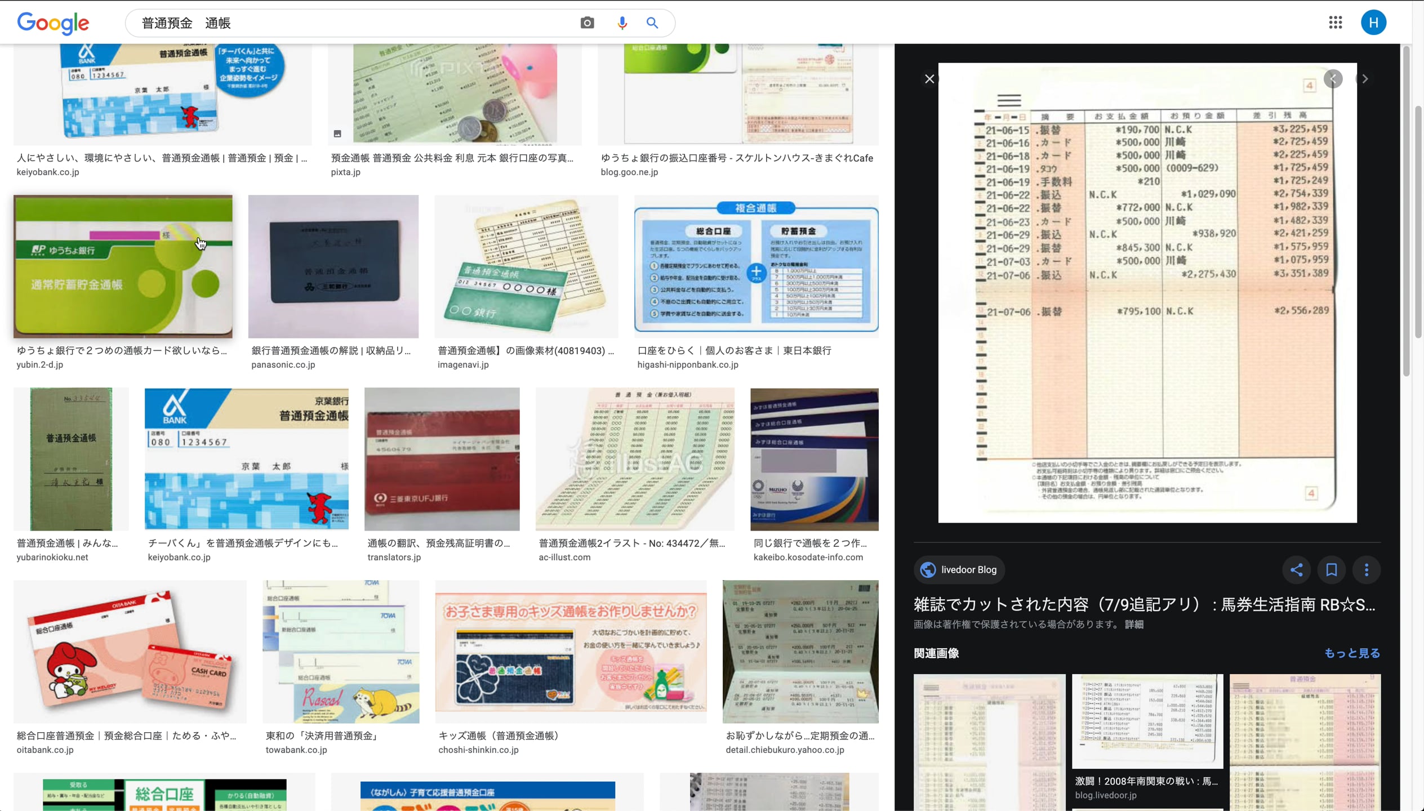Screen dimensions: 1424x811
Task: Click the Google logo
Action: 53,23
